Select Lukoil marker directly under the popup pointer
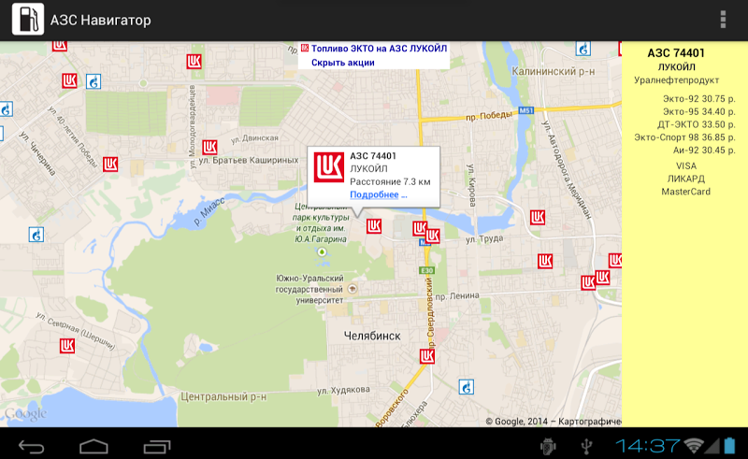 tap(373, 226)
